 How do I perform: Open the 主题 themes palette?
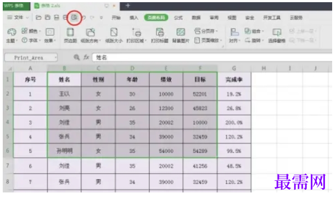click(12, 36)
